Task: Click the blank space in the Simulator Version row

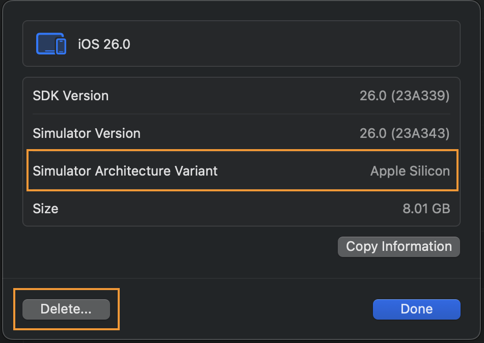Action: [250, 133]
